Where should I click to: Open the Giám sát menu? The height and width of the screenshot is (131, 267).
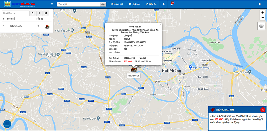(117, 4)
